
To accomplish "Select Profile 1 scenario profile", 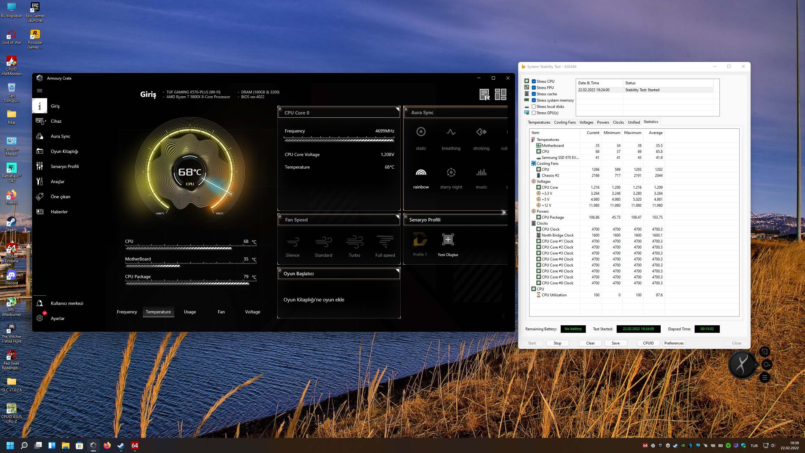I will [x=420, y=244].
